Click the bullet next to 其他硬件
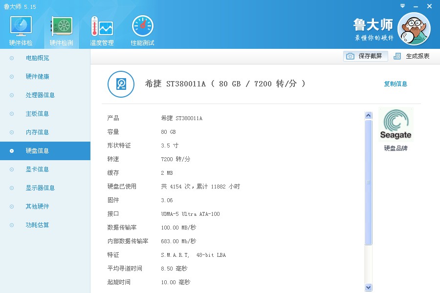The image size is (440, 293). point(12,207)
